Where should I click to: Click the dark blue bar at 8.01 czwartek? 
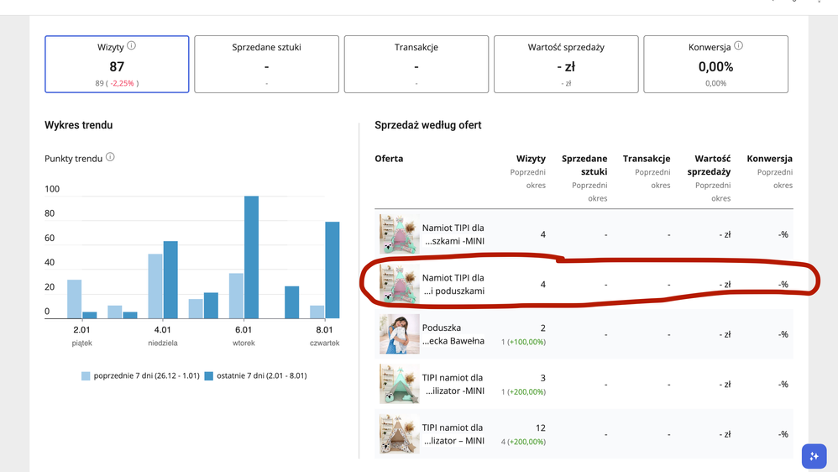(332, 270)
